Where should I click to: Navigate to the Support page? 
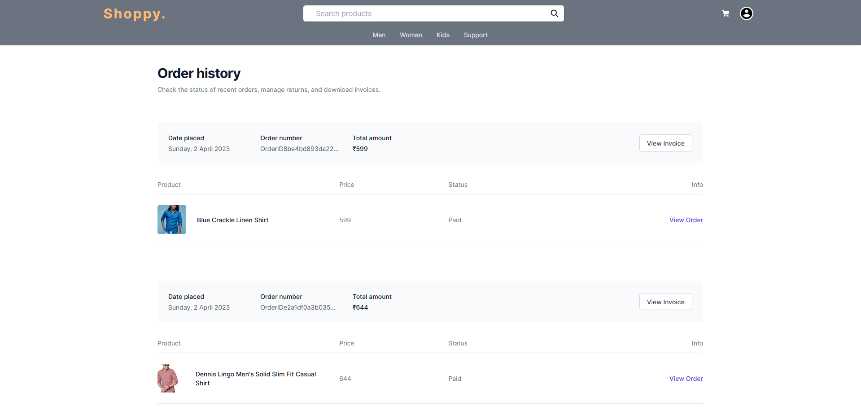coord(476,35)
